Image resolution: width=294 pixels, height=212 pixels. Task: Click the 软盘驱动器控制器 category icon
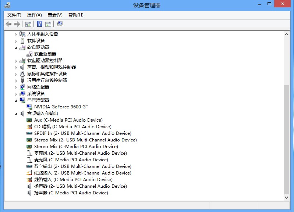tap(22, 61)
